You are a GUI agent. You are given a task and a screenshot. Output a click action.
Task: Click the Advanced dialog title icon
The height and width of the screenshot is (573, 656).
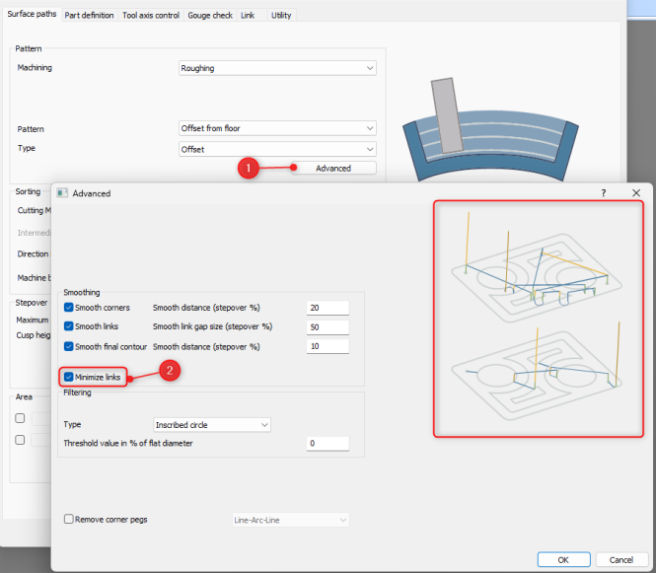pyautogui.click(x=62, y=193)
